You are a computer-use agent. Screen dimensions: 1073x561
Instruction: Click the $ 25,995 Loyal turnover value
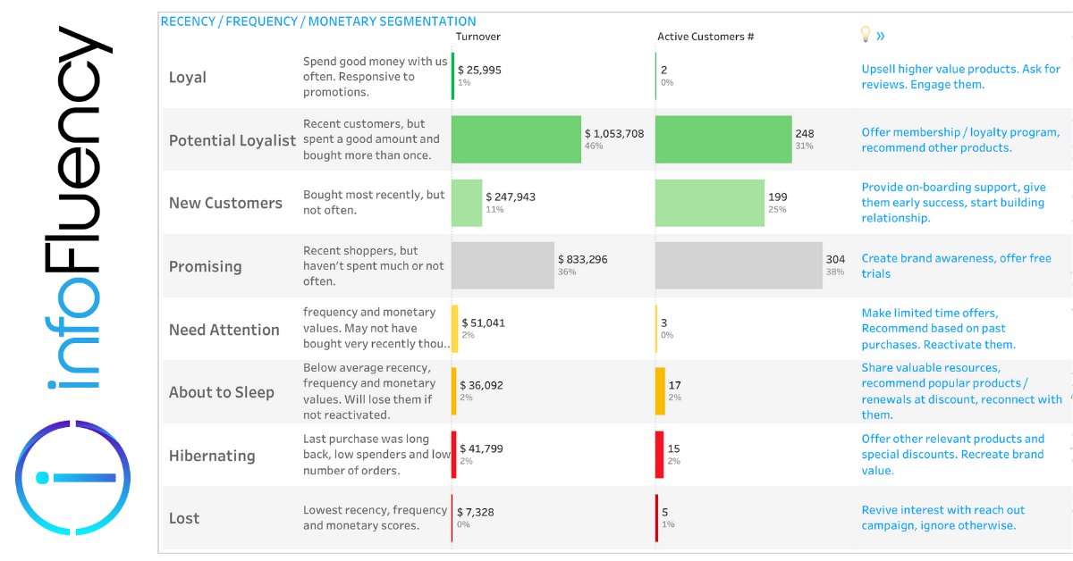479,70
